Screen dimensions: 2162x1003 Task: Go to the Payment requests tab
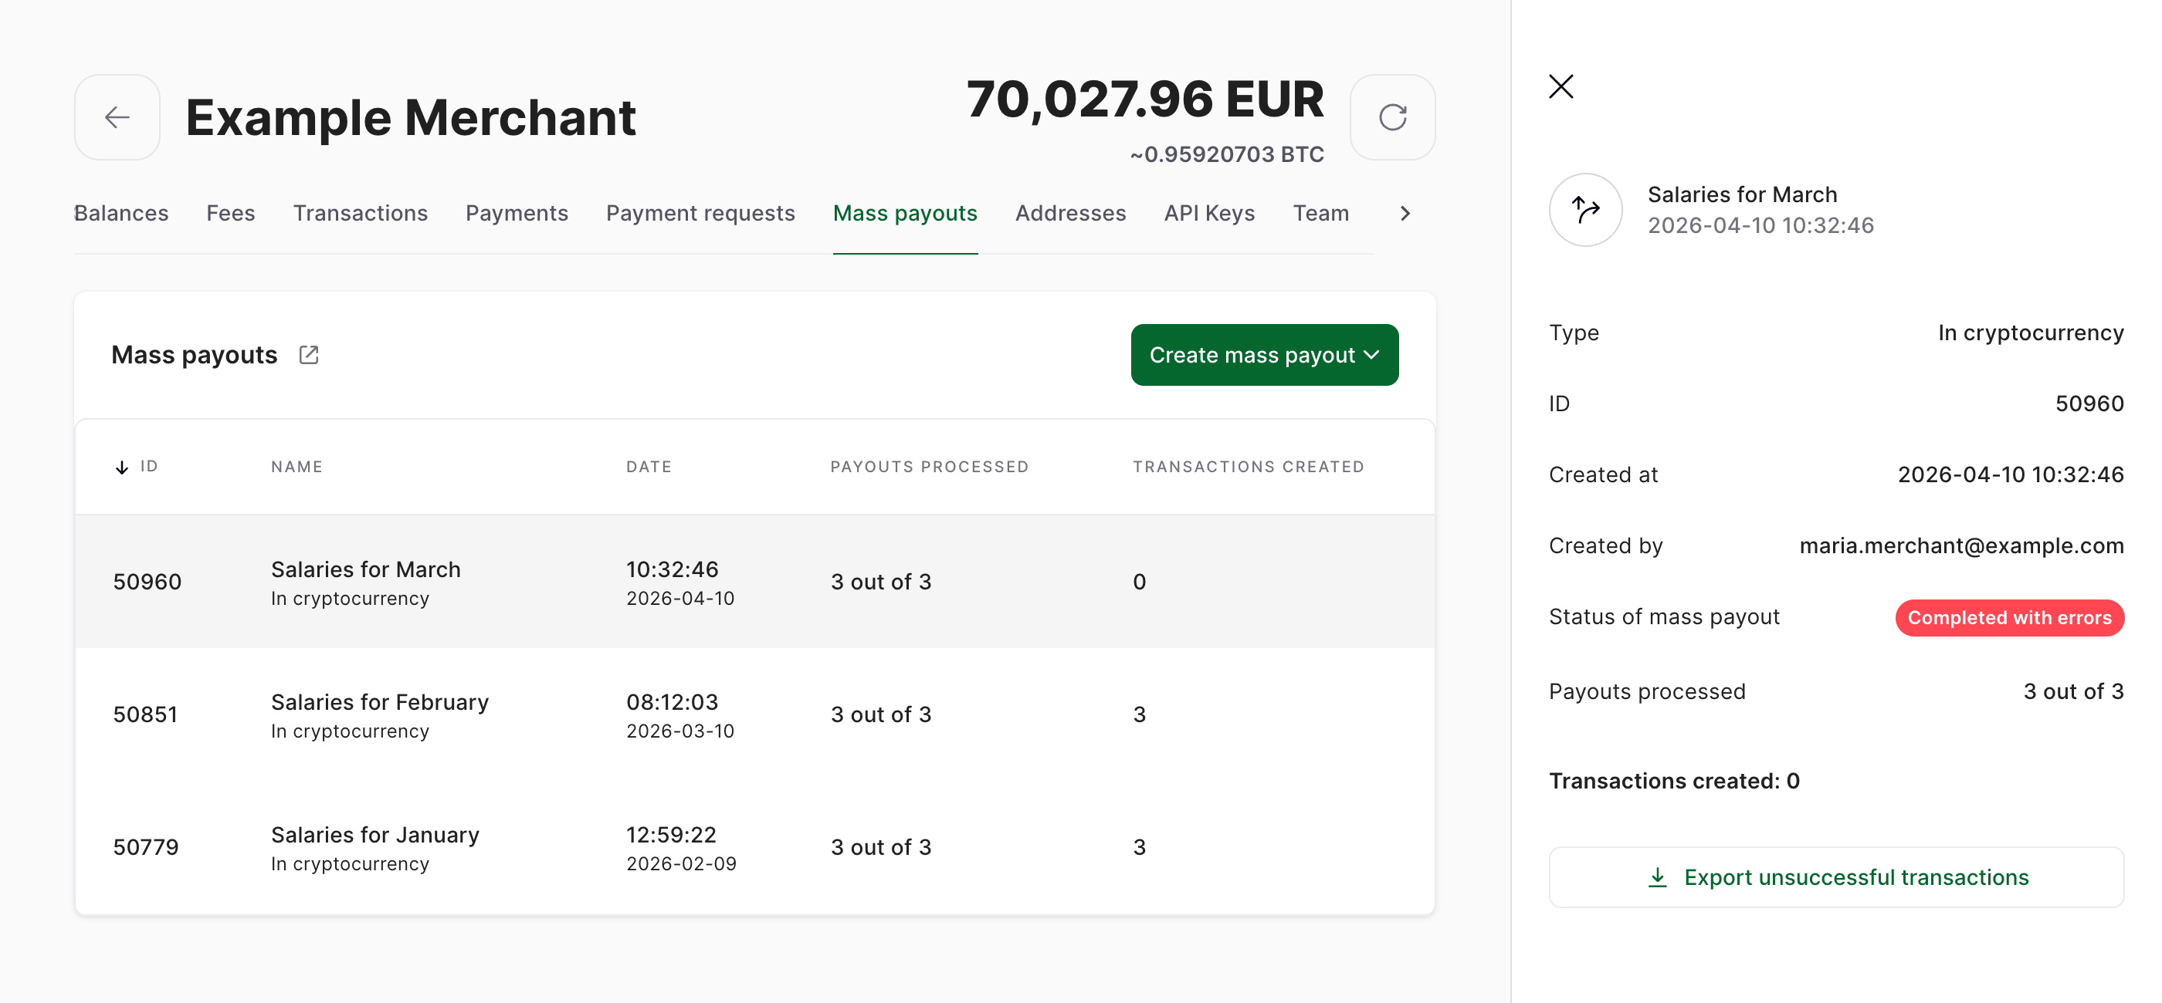[x=700, y=213]
